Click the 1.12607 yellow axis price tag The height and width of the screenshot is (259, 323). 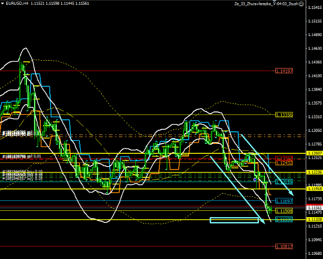pos(314,154)
